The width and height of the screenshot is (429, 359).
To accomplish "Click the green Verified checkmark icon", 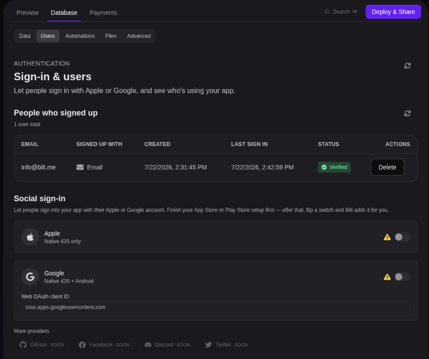I will tap(324, 167).
